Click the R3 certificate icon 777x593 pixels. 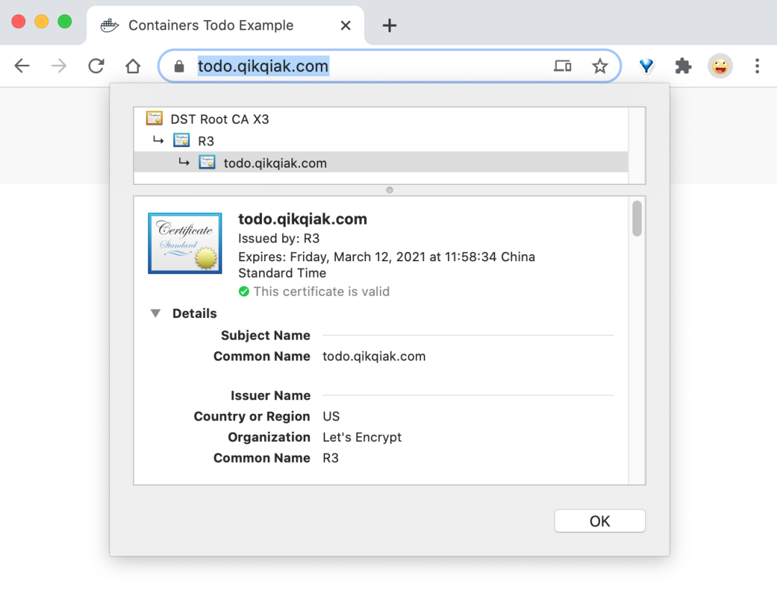click(181, 140)
